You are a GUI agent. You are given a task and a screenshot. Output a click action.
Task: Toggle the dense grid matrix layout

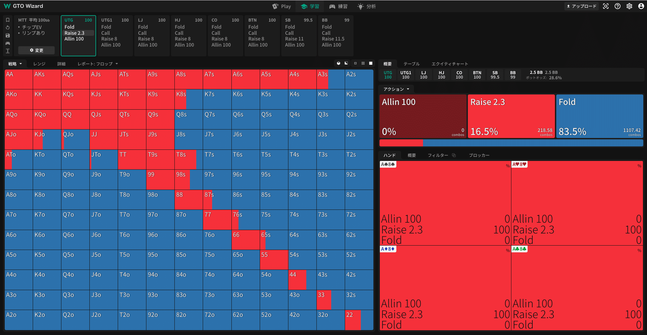[x=363, y=63]
